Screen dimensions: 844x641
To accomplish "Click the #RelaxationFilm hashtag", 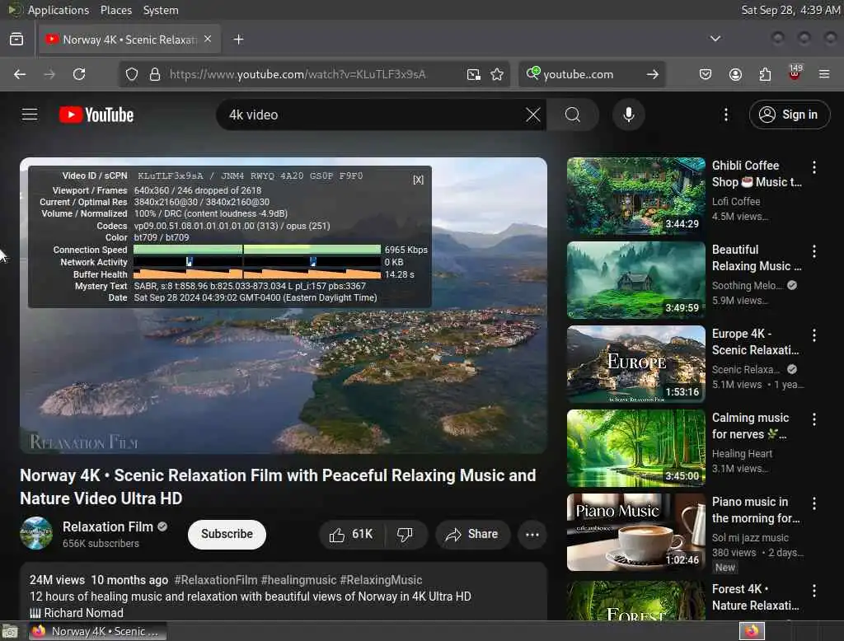I will tap(216, 580).
